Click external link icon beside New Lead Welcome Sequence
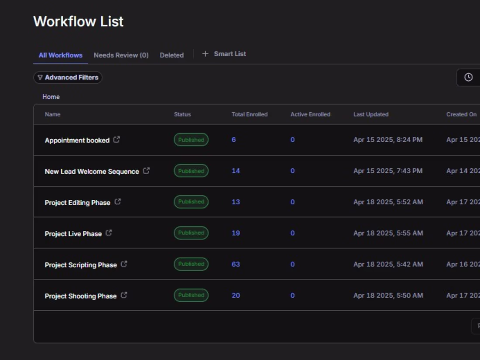This screenshot has width=480, height=360. tap(146, 171)
